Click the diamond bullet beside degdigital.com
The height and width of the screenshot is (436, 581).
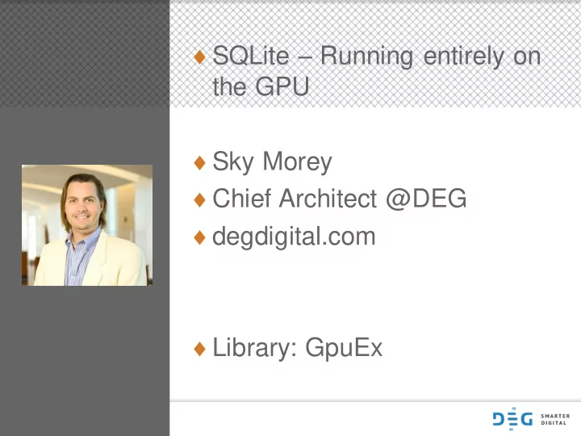[200, 237]
